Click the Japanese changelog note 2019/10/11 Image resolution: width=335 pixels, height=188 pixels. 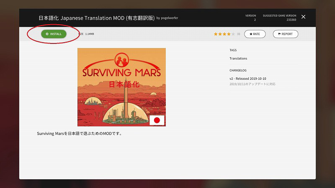pos(253,84)
